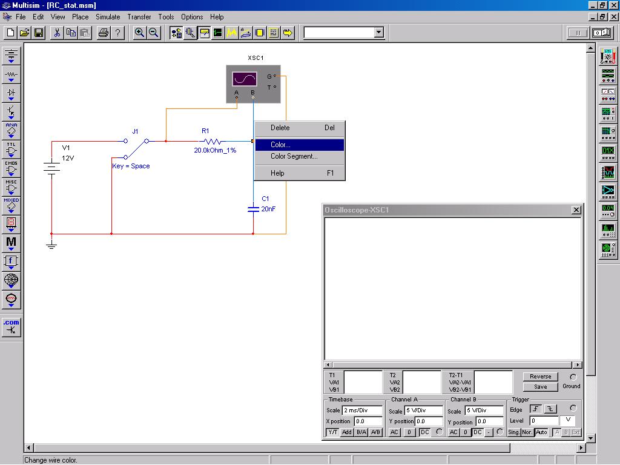Switch timebase to B/A mode
The image size is (620, 465).
click(361, 432)
